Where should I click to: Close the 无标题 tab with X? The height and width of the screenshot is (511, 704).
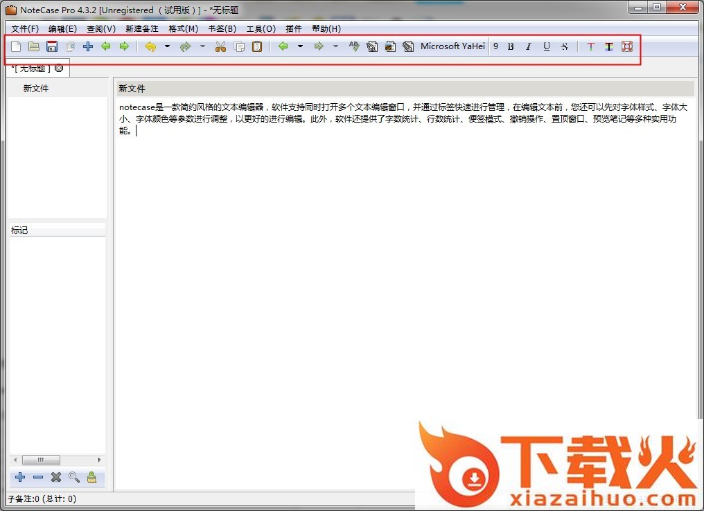(x=59, y=68)
